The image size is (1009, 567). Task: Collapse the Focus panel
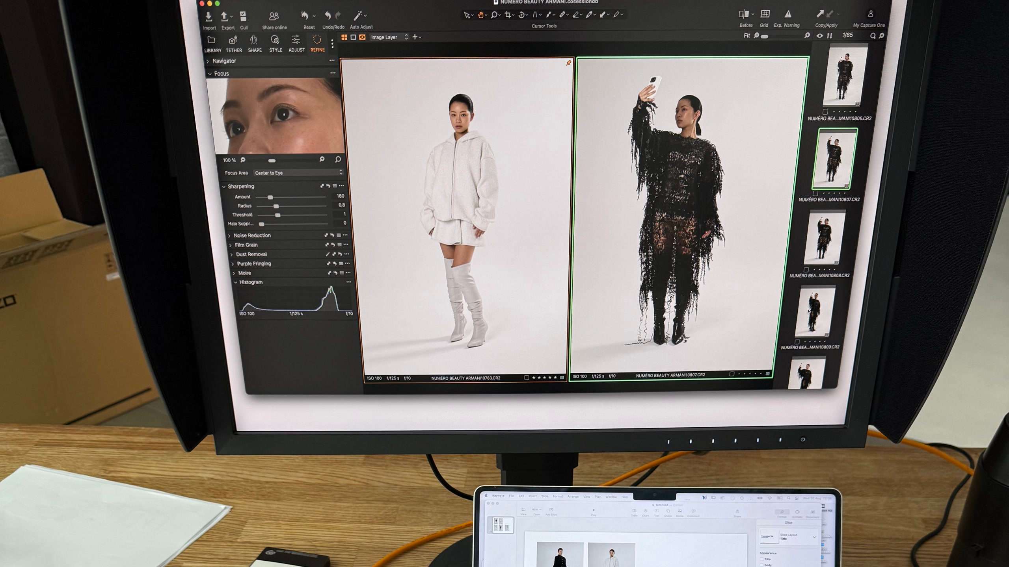coord(210,74)
